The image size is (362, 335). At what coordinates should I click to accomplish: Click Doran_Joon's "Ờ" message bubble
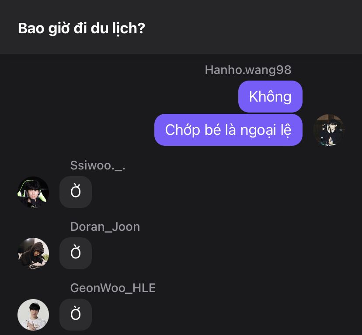(76, 253)
